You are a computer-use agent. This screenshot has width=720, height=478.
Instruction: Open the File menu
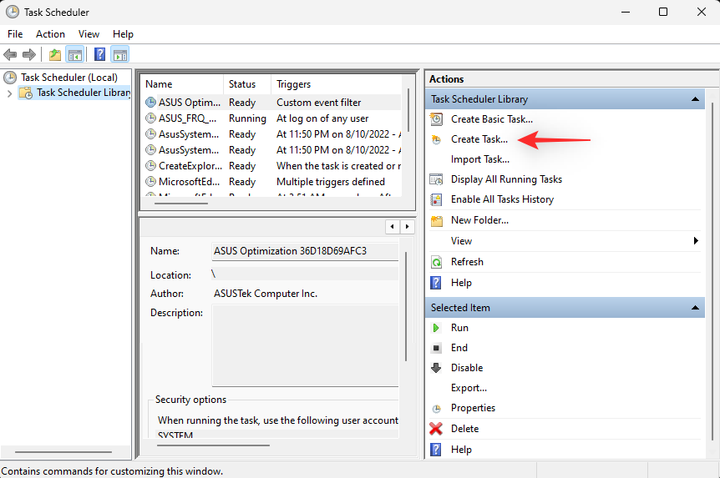[15, 34]
